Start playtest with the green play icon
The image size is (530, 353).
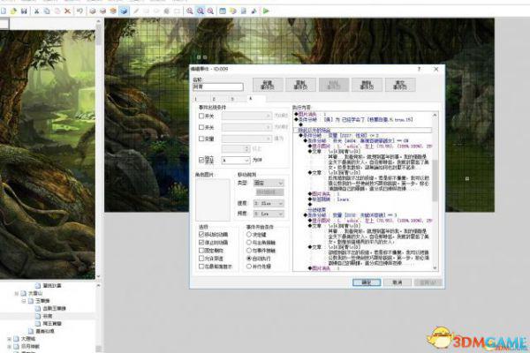click(x=267, y=11)
